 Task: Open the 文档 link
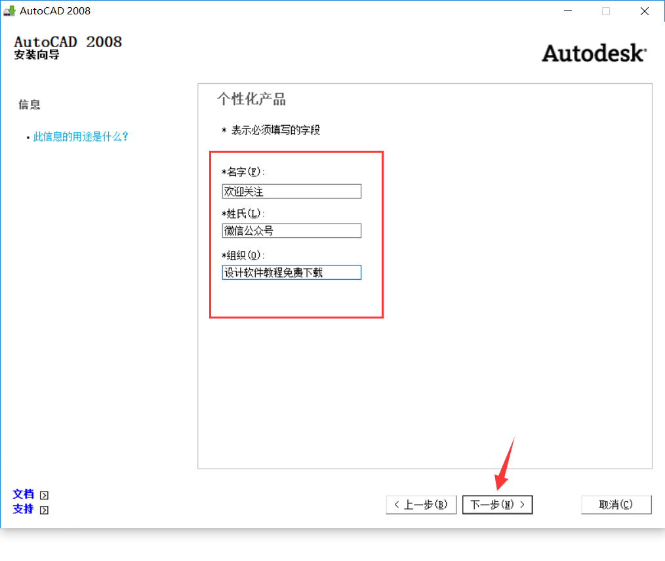pos(23,494)
